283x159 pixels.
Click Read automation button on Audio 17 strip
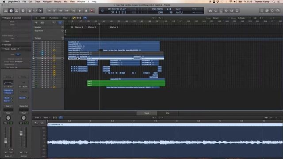(8, 113)
